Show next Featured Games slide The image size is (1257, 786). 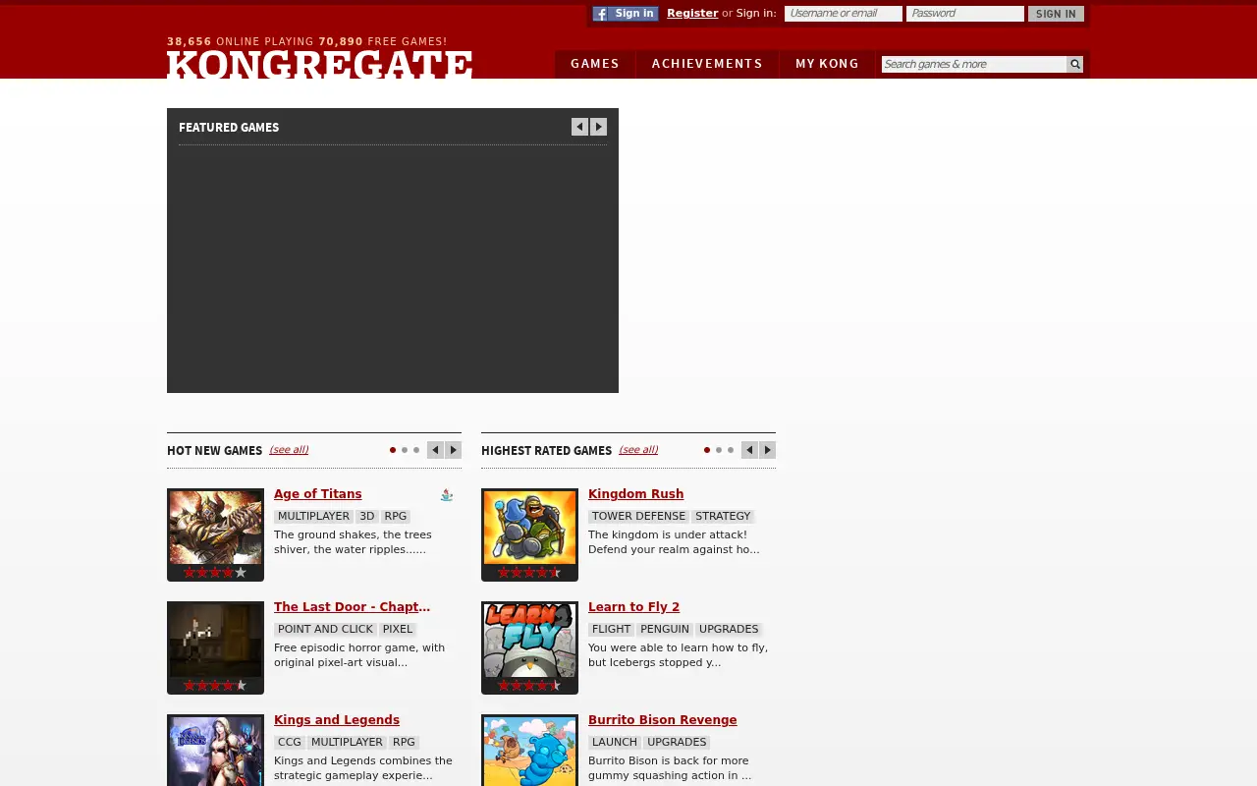(599, 127)
